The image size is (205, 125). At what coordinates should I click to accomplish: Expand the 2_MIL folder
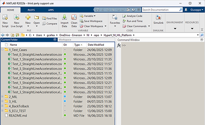(2, 97)
